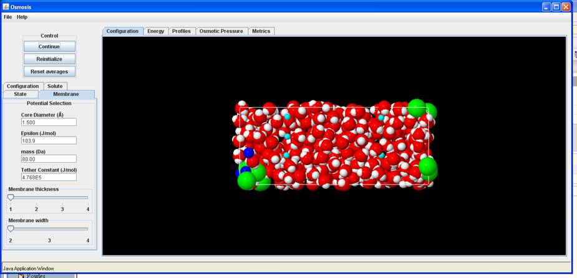This screenshot has height=278, width=577.
Task: Show the Metrics tab
Action: click(x=261, y=31)
